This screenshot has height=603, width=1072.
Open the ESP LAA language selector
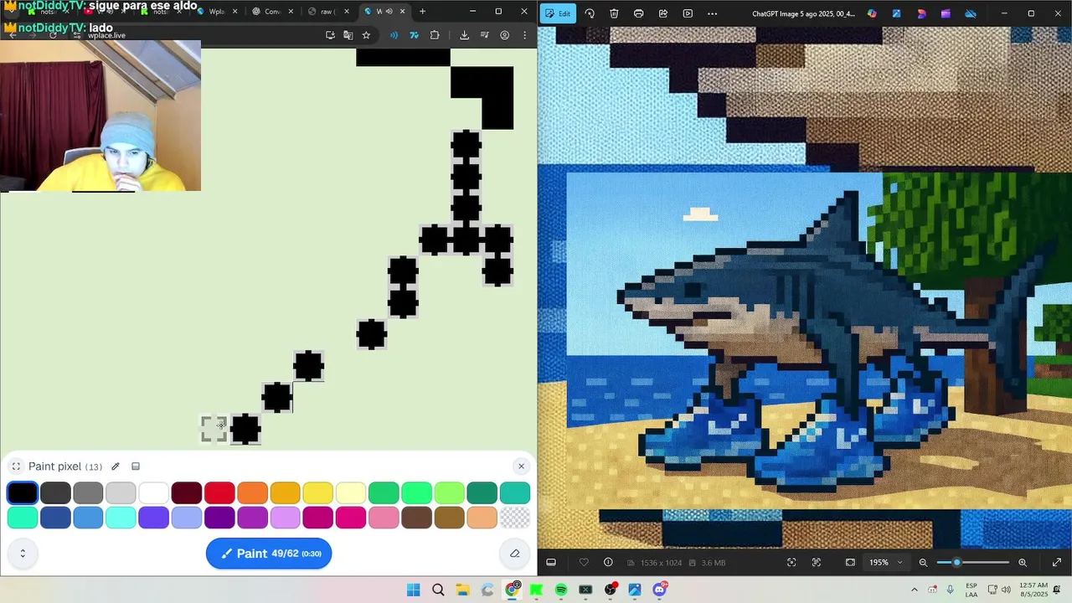(971, 590)
